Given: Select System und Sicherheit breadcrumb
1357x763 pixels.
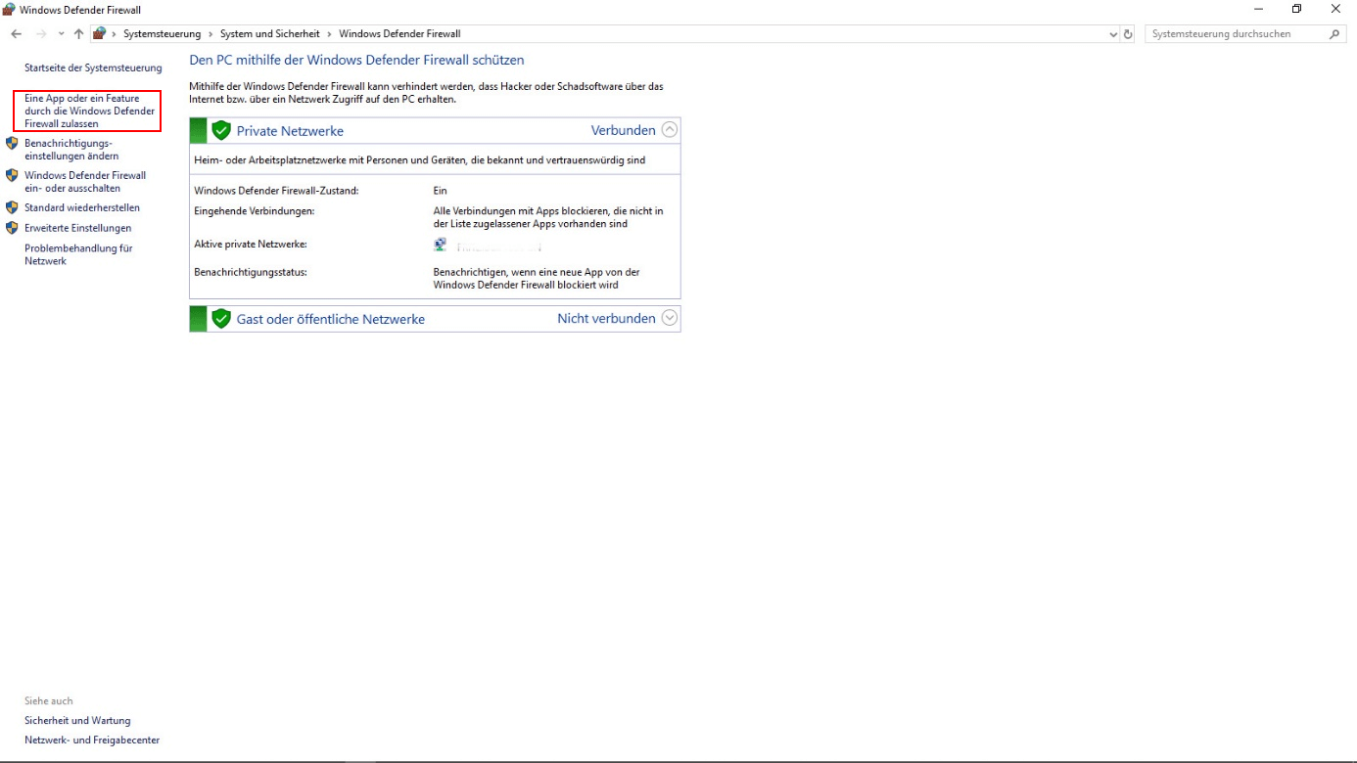Looking at the screenshot, I should coord(269,34).
